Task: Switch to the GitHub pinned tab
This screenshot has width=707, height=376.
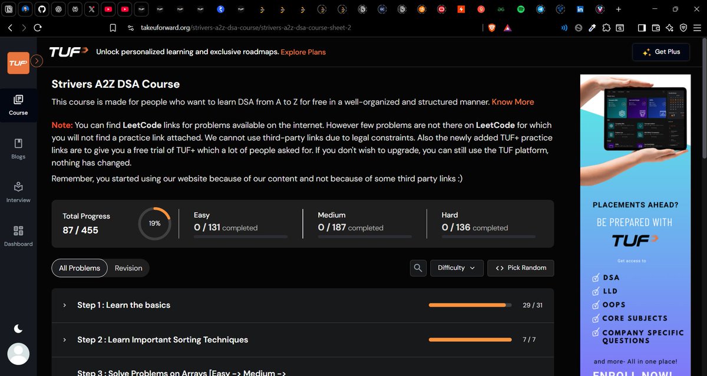Action: (42, 9)
